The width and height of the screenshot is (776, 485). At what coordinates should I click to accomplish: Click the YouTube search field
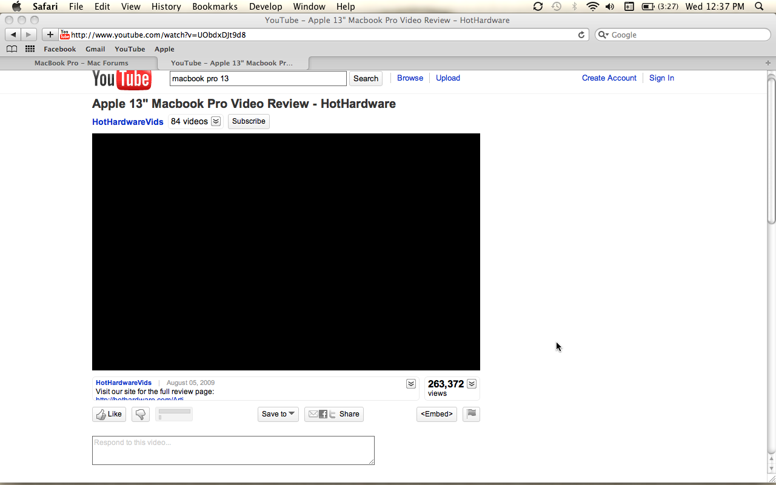[258, 78]
